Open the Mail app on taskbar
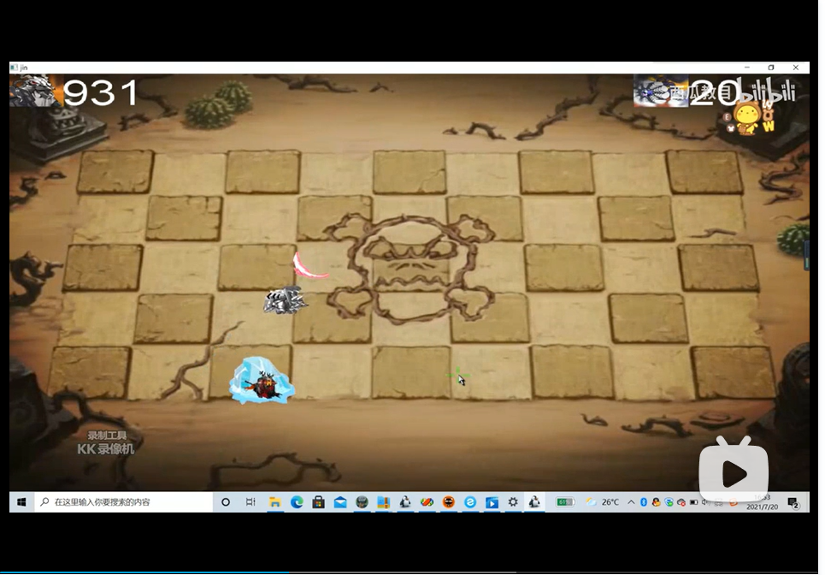Screen dimensions: 825x575 pos(340,502)
